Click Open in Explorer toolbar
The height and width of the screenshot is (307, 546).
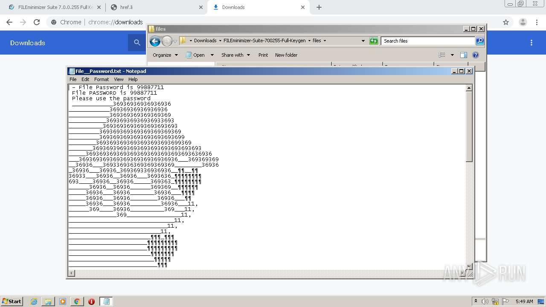tap(196, 55)
